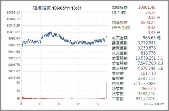Image resolution: width=169 pixels, height=111 pixels.
Task: Select the y-axis label 9896.75
Action: (14, 65)
